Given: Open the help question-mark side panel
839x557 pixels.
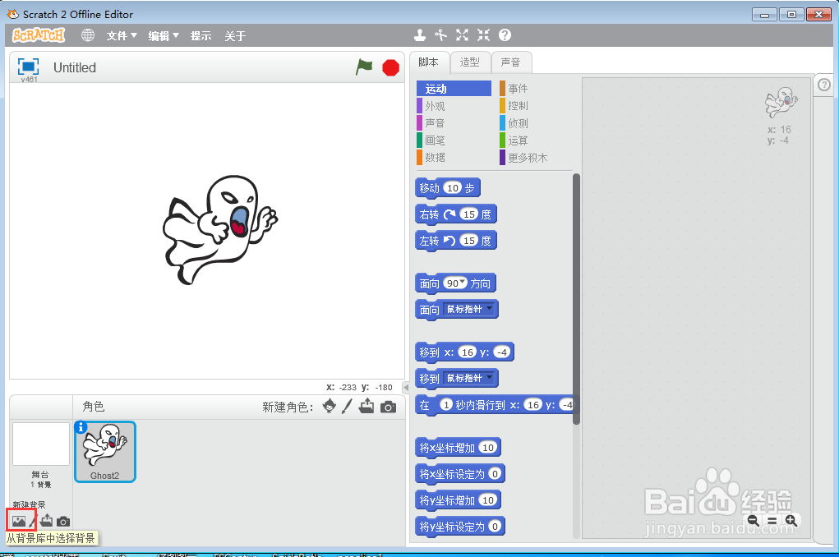Looking at the screenshot, I should (x=824, y=85).
